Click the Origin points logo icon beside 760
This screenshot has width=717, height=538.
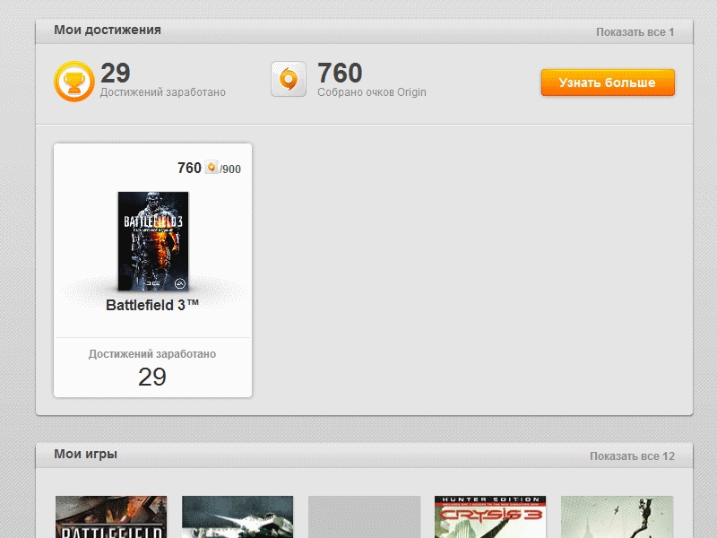[289, 79]
